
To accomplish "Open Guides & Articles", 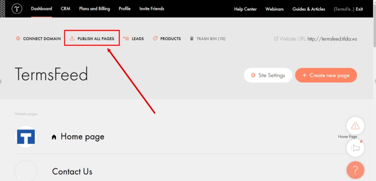I will [309, 9].
